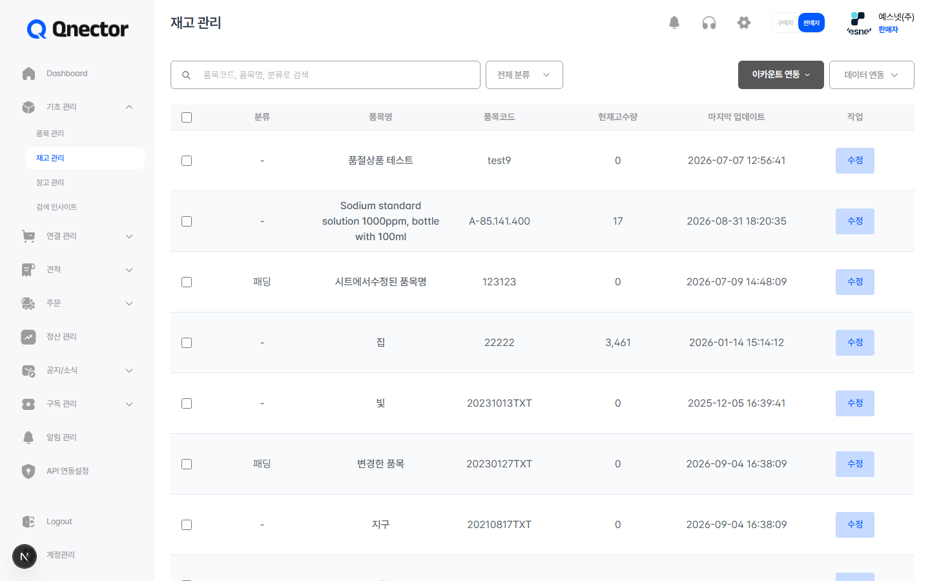Switch to 판매자 mode toggle

(x=811, y=23)
